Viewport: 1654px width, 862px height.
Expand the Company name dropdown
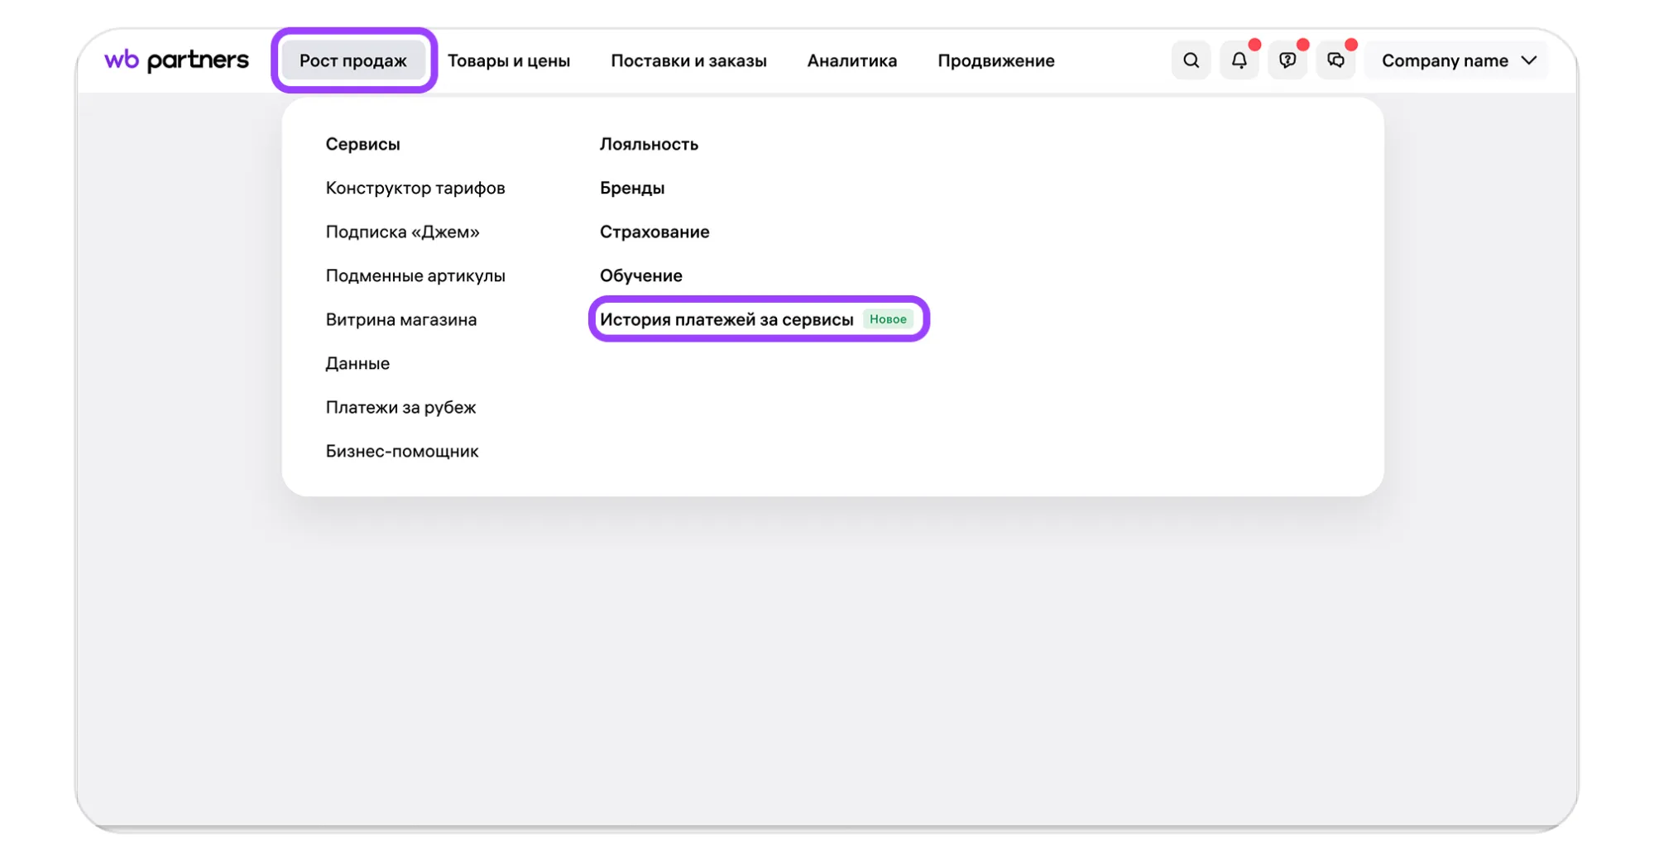(1458, 60)
